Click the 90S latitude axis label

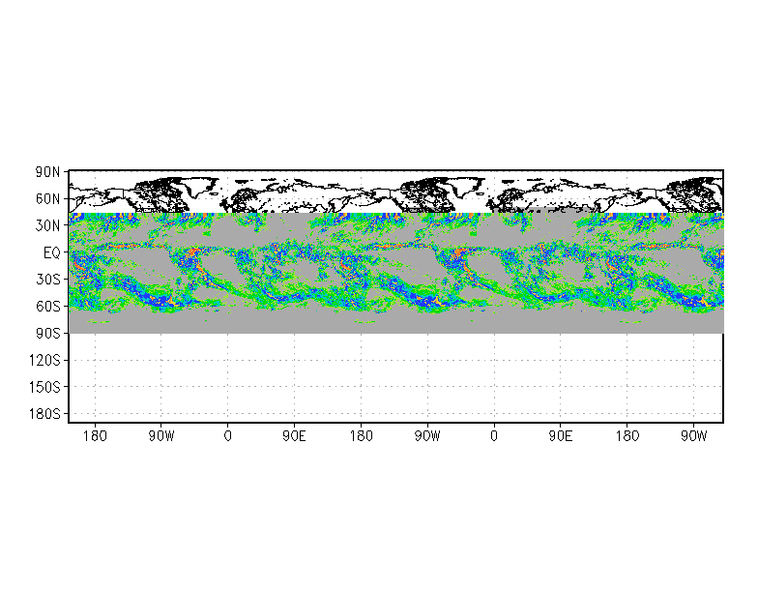(48, 334)
